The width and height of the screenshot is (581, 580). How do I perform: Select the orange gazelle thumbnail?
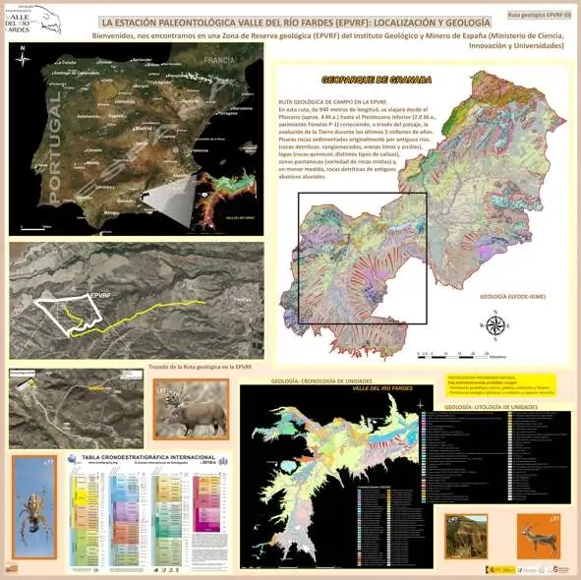pos(539,537)
